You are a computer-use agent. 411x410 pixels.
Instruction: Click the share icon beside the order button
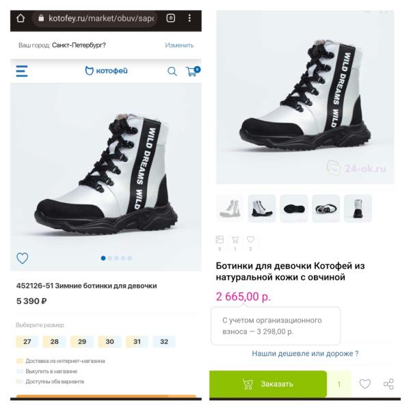[x=388, y=384]
